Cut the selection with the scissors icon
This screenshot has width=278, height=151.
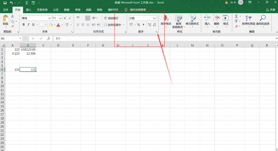(12, 16)
